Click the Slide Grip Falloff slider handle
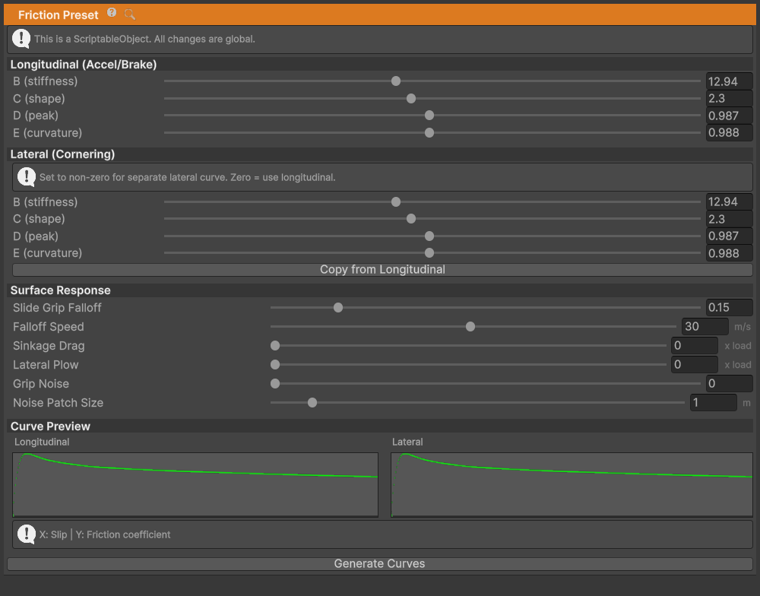 [338, 307]
